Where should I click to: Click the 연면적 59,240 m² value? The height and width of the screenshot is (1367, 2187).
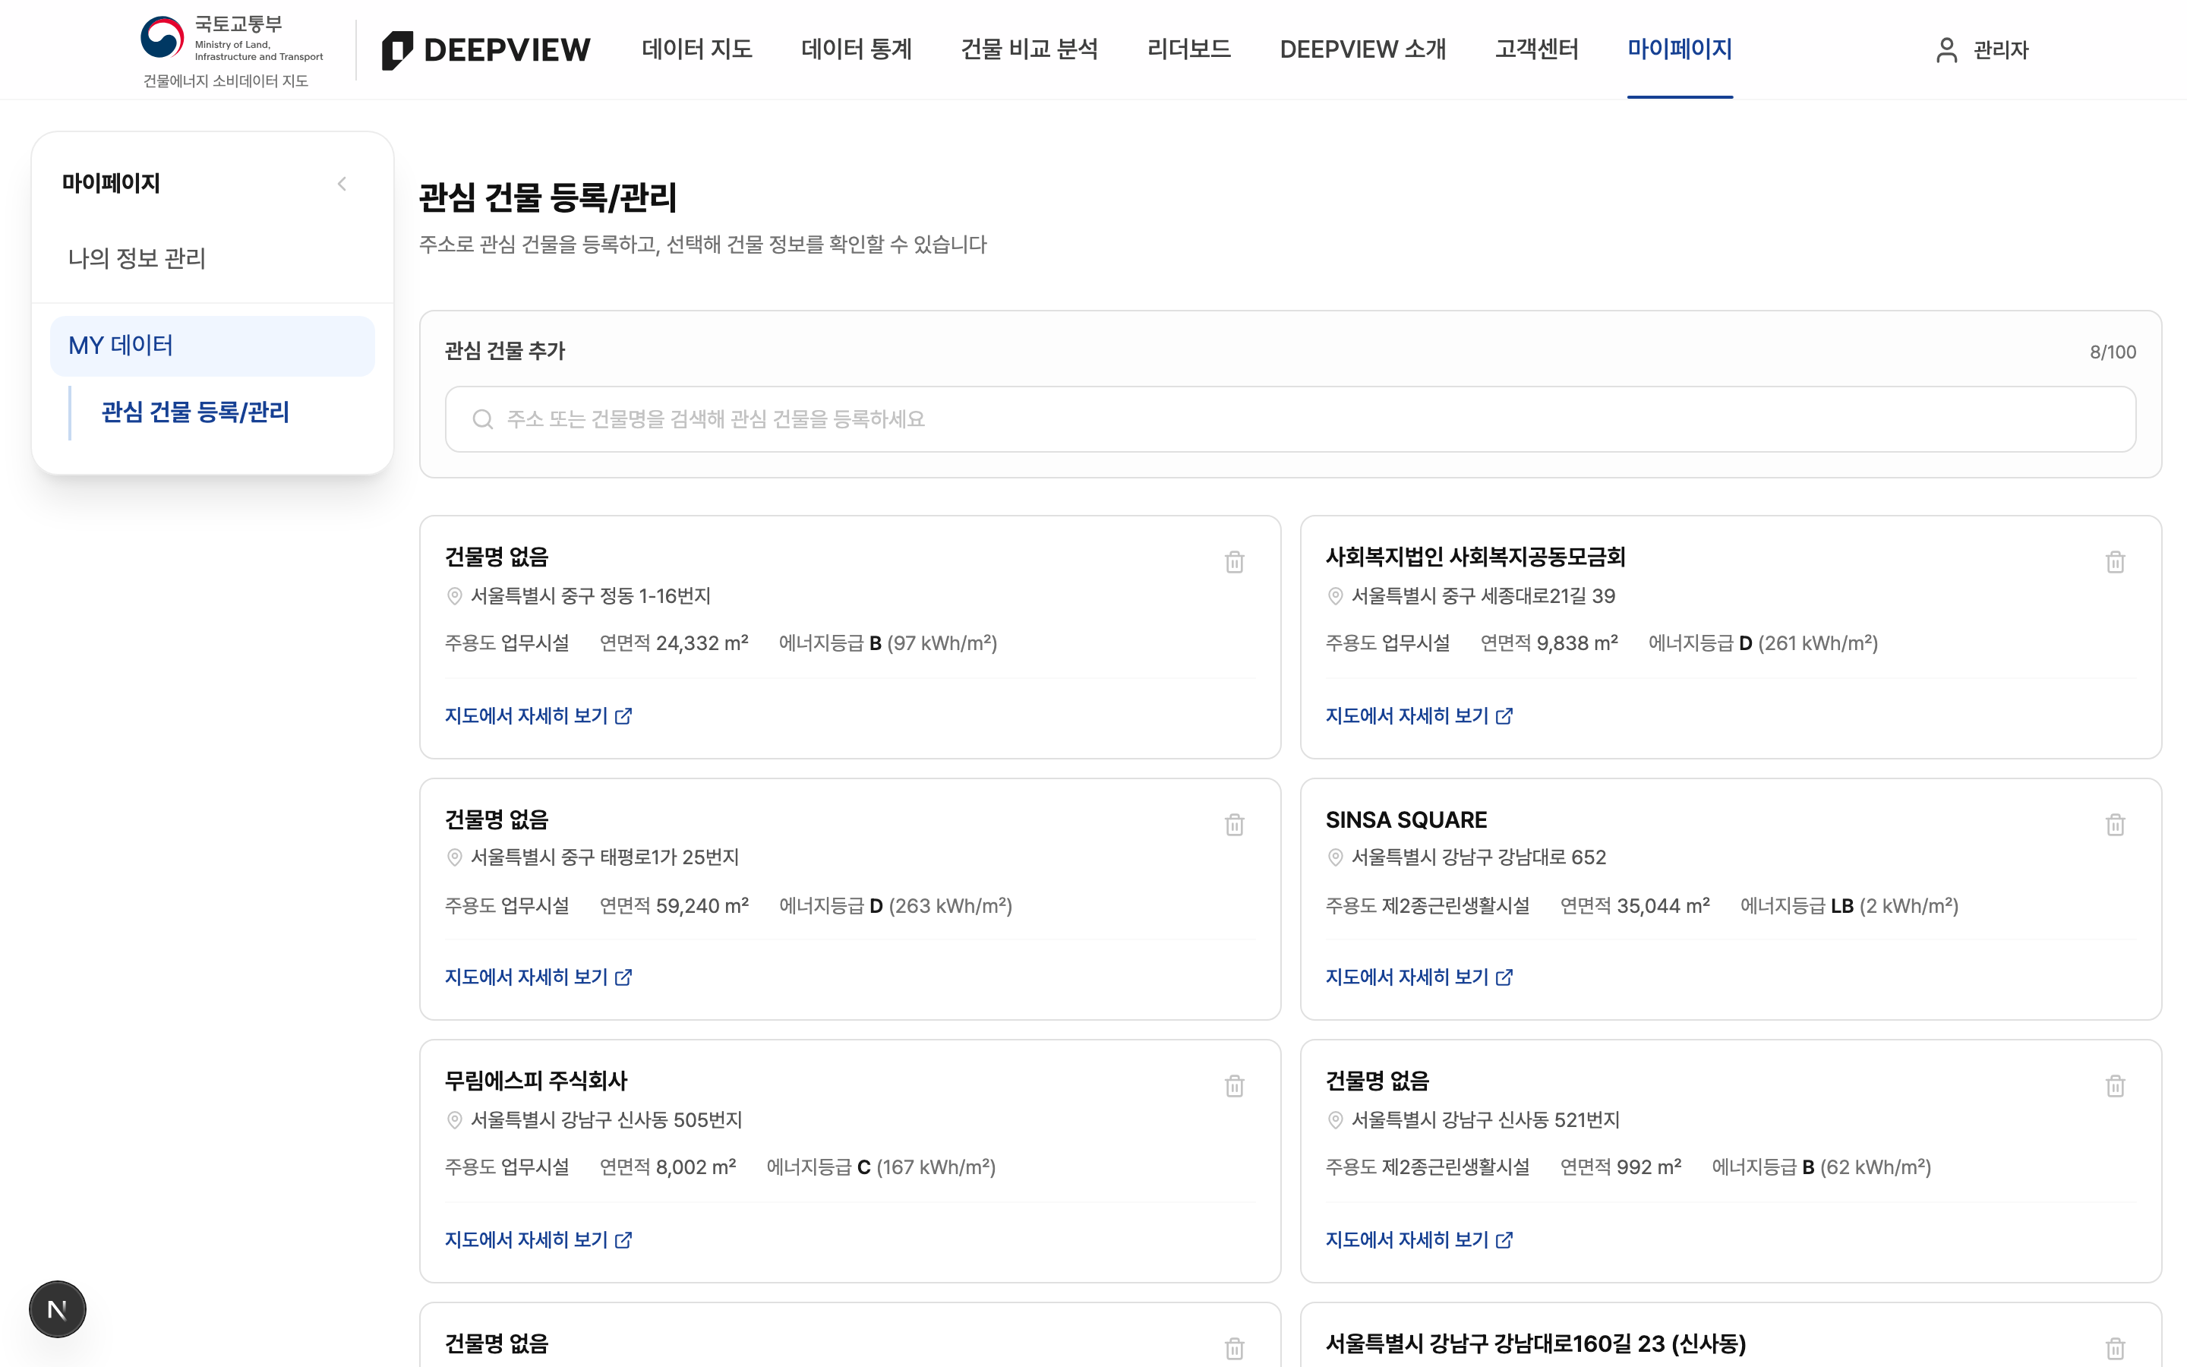pyautogui.click(x=674, y=906)
